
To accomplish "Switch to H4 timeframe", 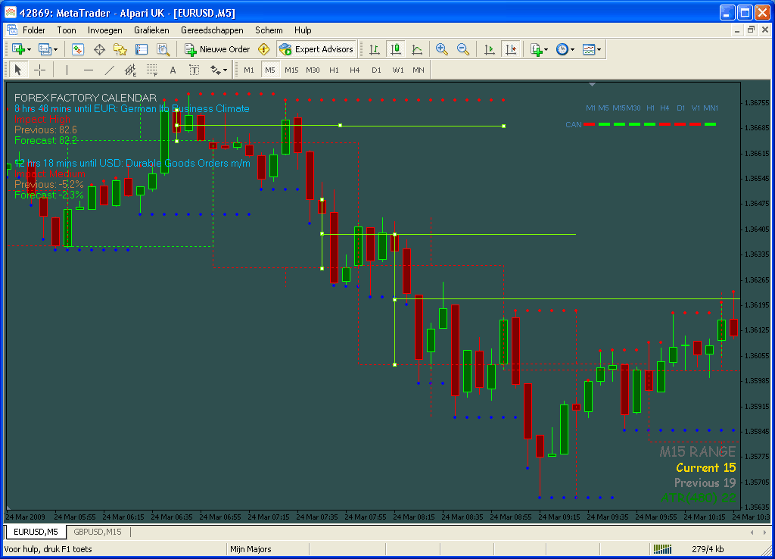I will 355,70.
